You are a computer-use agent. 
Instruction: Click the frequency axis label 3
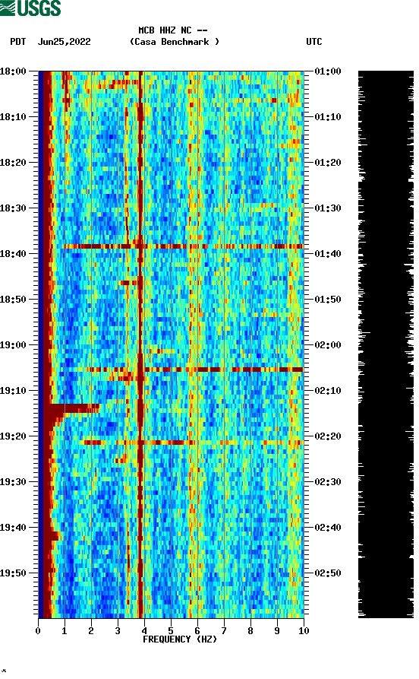118,631
